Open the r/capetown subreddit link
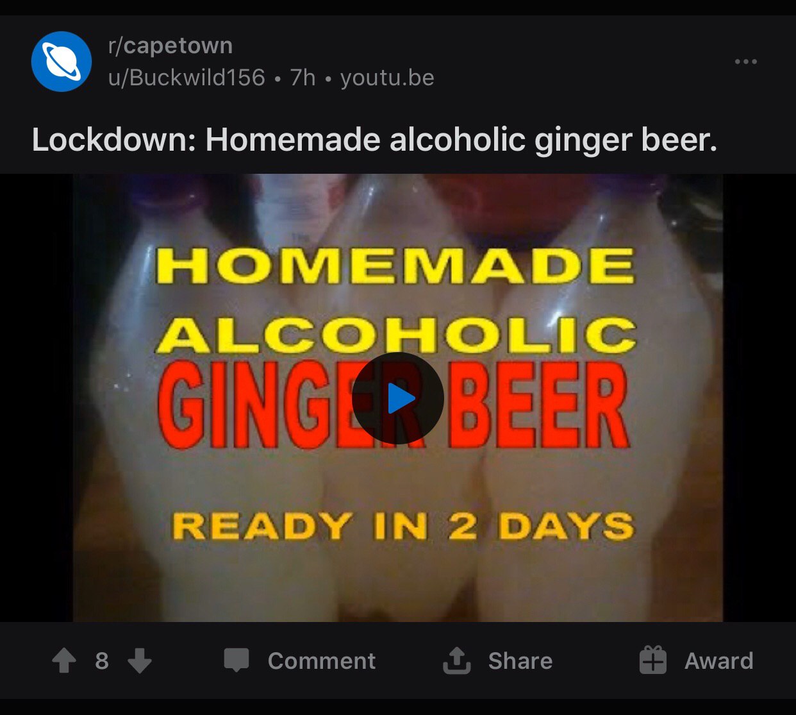 pyautogui.click(x=170, y=46)
